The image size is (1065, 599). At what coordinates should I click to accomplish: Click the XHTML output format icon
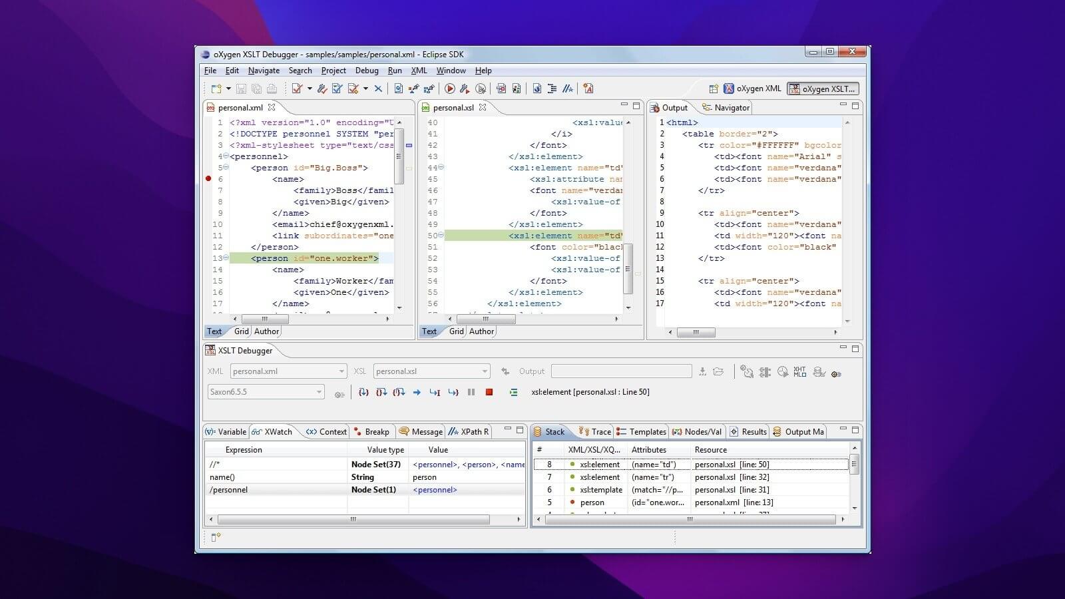coord(799,372)
